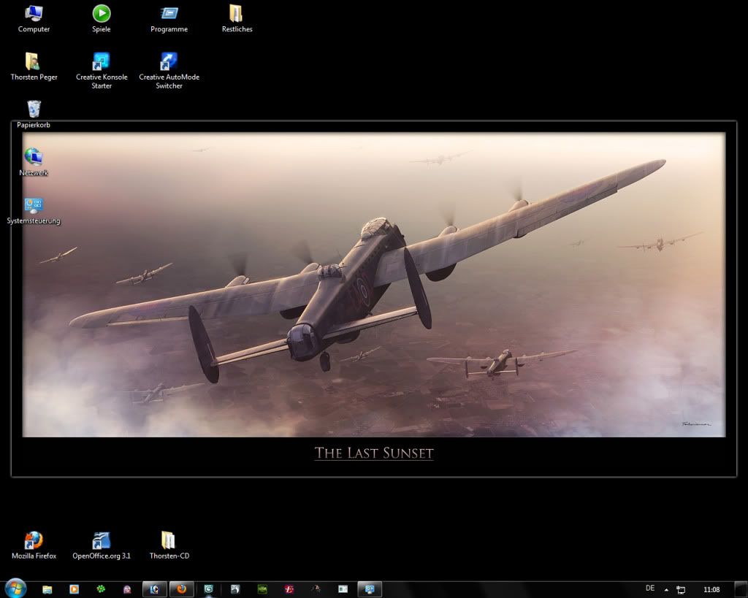Viewport: 748px width, 598px height.
Task: Open the Computer desktop icon
Action: tap(34, 14)
